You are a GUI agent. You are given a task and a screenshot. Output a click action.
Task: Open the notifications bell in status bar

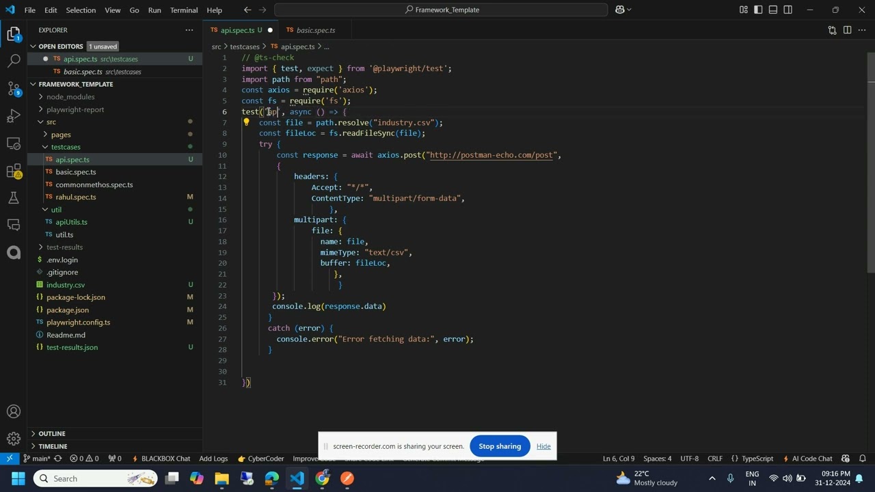click(x=863, y=459)
